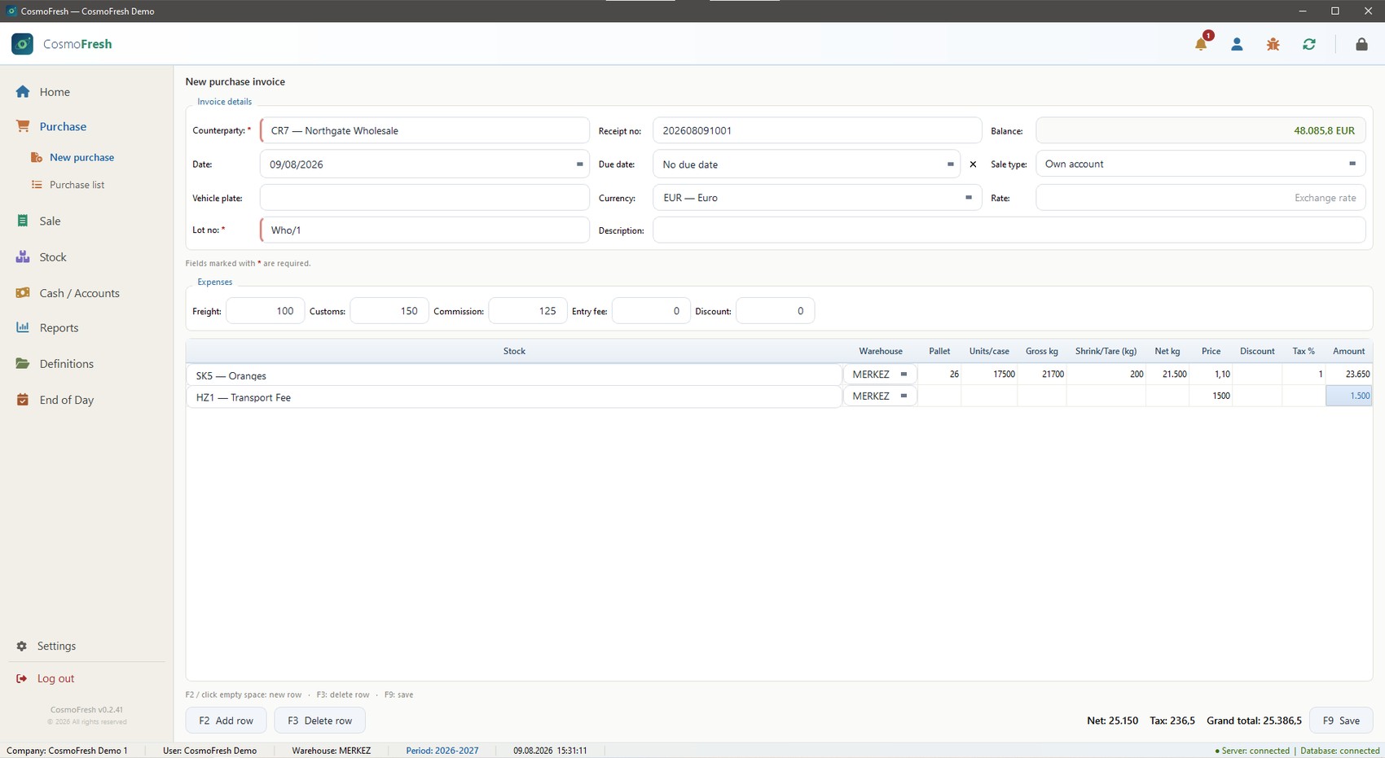Image resolution: width=1385 pixels, height=758 pixels.
Task: Click the Description input field
Action: pyautogui.click(x=1009, y=230)
